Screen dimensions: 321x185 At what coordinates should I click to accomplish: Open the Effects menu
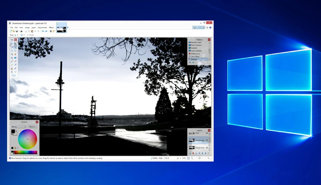click(x=51, y=28)
